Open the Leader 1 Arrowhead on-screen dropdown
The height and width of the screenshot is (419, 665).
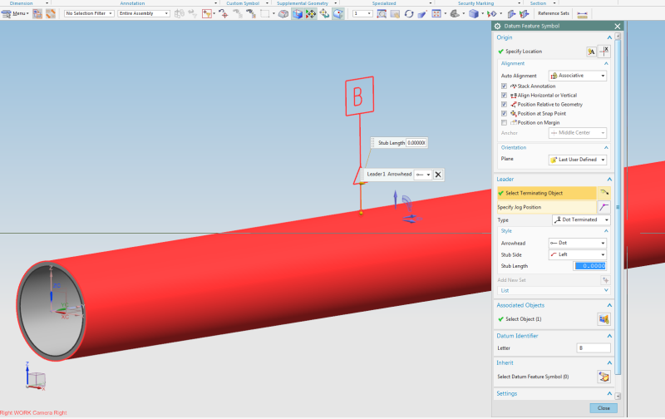[x=423, y=175]
